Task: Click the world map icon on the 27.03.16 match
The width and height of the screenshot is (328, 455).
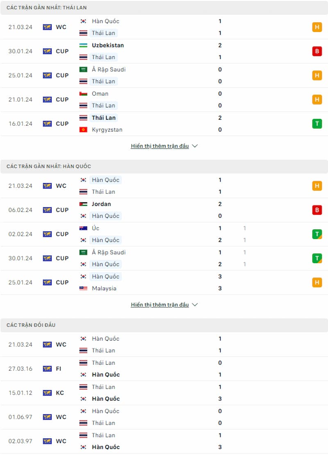Action: 47,369
